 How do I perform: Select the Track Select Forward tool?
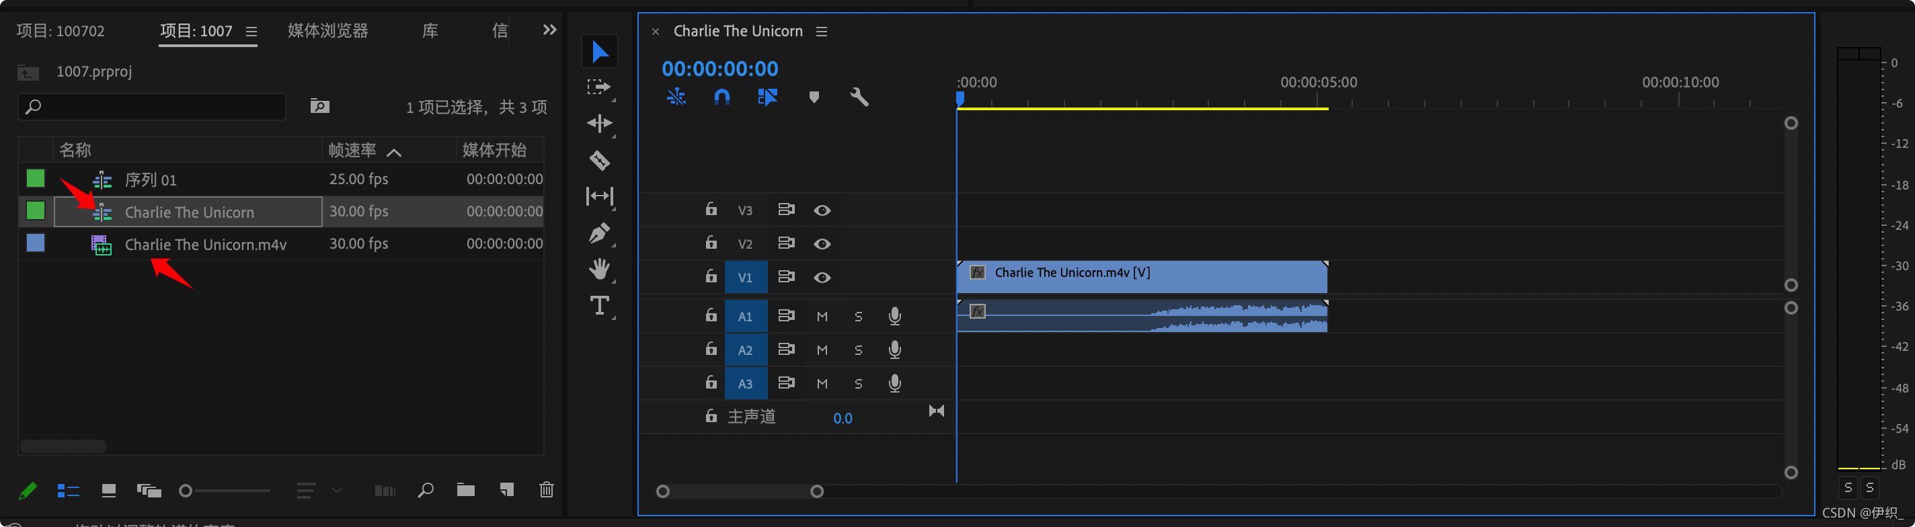click(598, 87)
